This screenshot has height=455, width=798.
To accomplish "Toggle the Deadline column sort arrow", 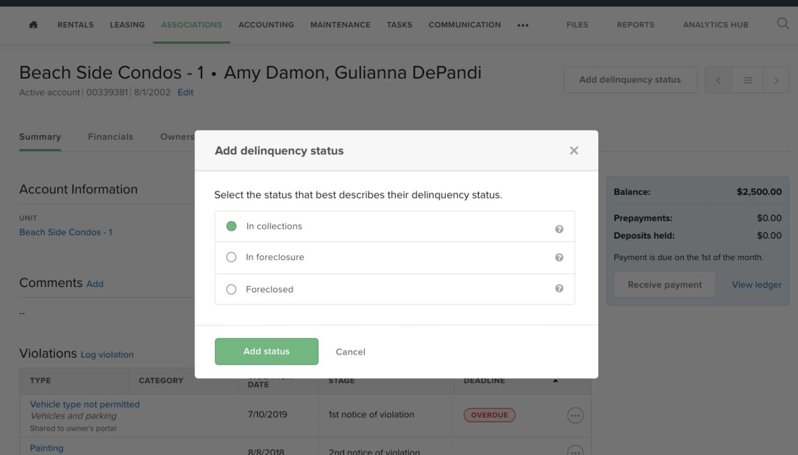I will point(555,380).
